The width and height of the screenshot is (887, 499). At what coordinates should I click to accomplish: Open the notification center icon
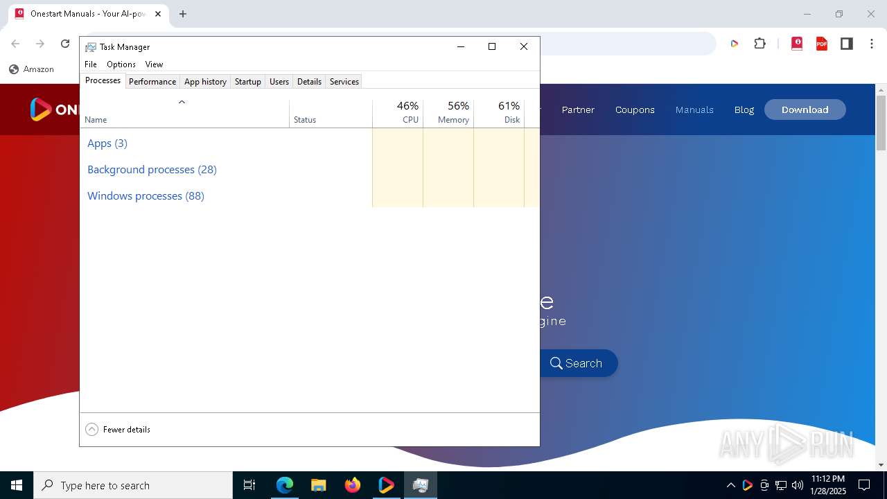pyautogui.click(x=864, y=485)
